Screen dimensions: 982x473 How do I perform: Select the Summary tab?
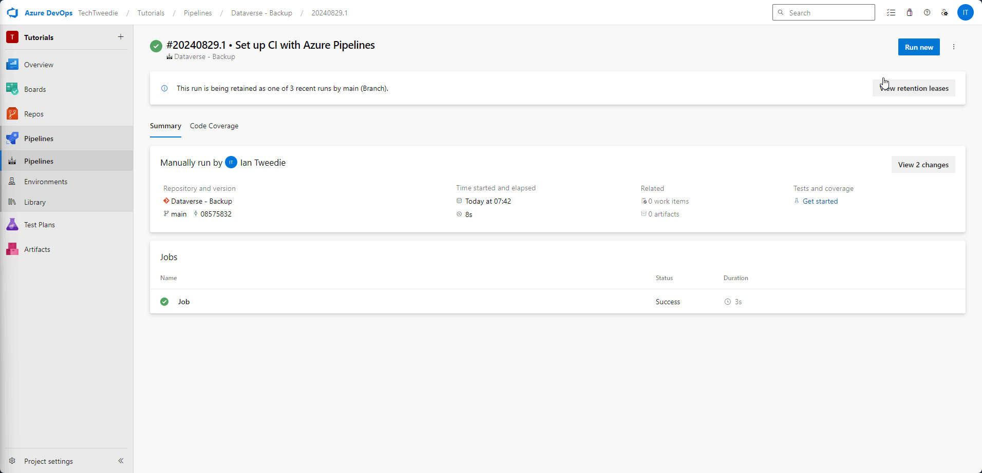[165, 126]
